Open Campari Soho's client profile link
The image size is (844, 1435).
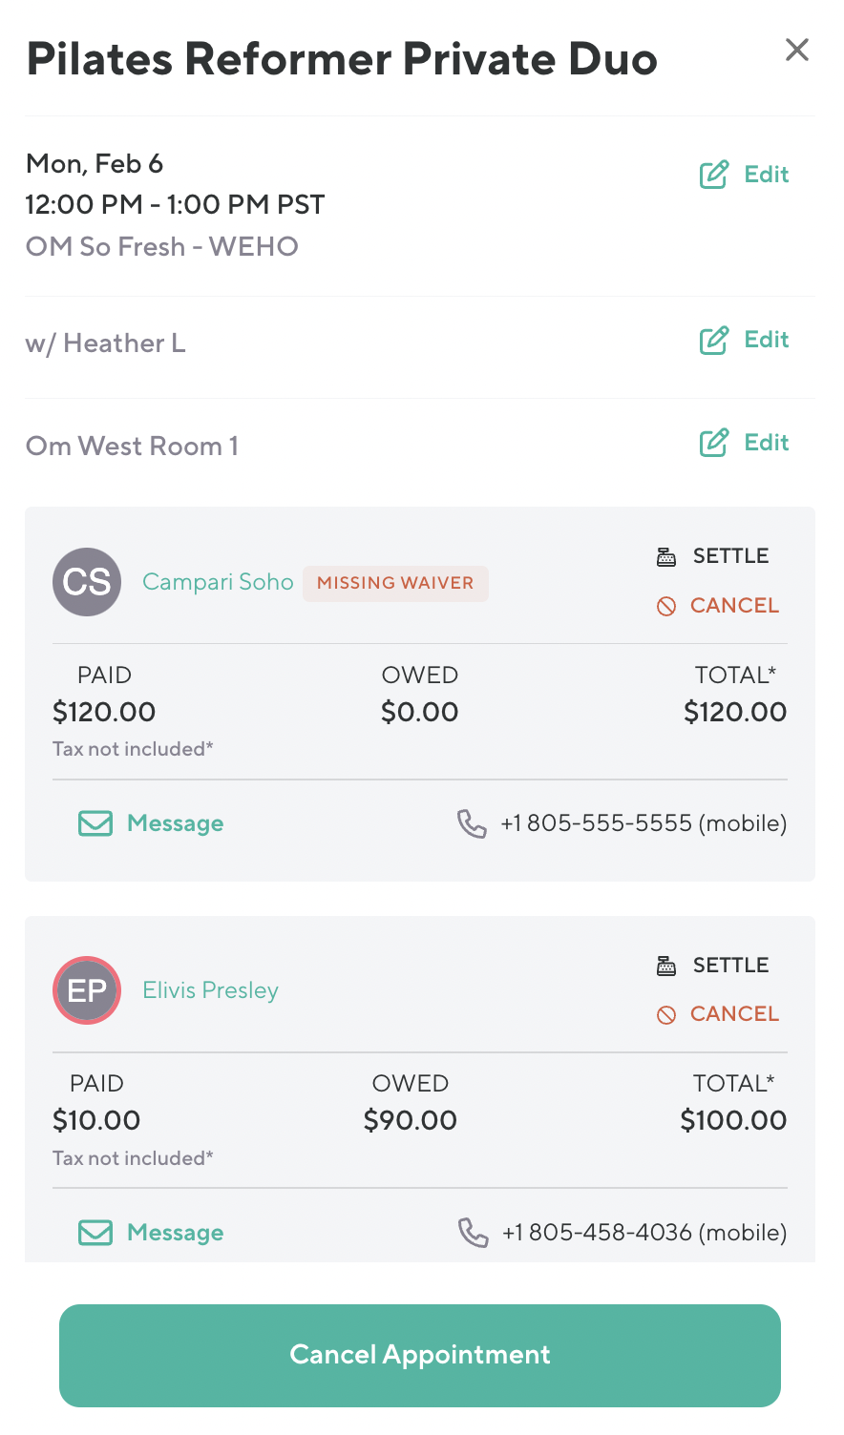(x=218, y=582)
